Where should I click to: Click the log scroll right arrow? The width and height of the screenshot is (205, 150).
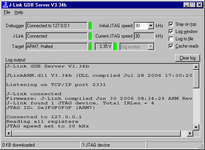[190, 134]
